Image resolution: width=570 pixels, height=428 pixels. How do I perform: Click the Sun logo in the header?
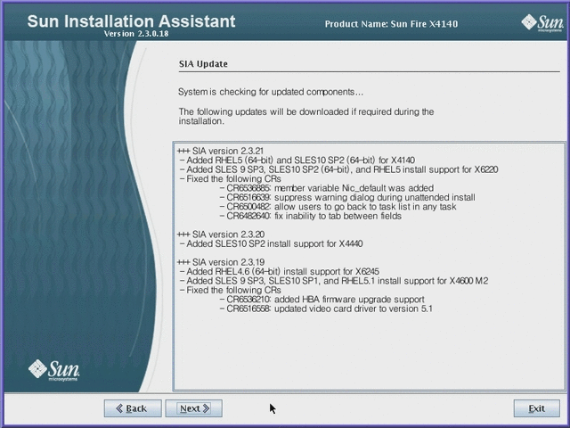542,23
